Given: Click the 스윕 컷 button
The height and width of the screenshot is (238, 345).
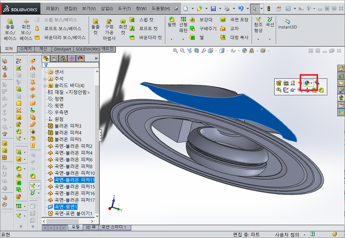Looking at the screenshot, I should [x=141, y=20].
